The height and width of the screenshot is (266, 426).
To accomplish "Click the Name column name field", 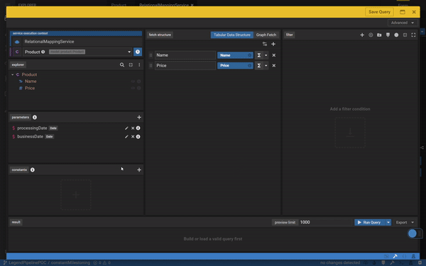I will pyautogui.click(x=185, y=55).
